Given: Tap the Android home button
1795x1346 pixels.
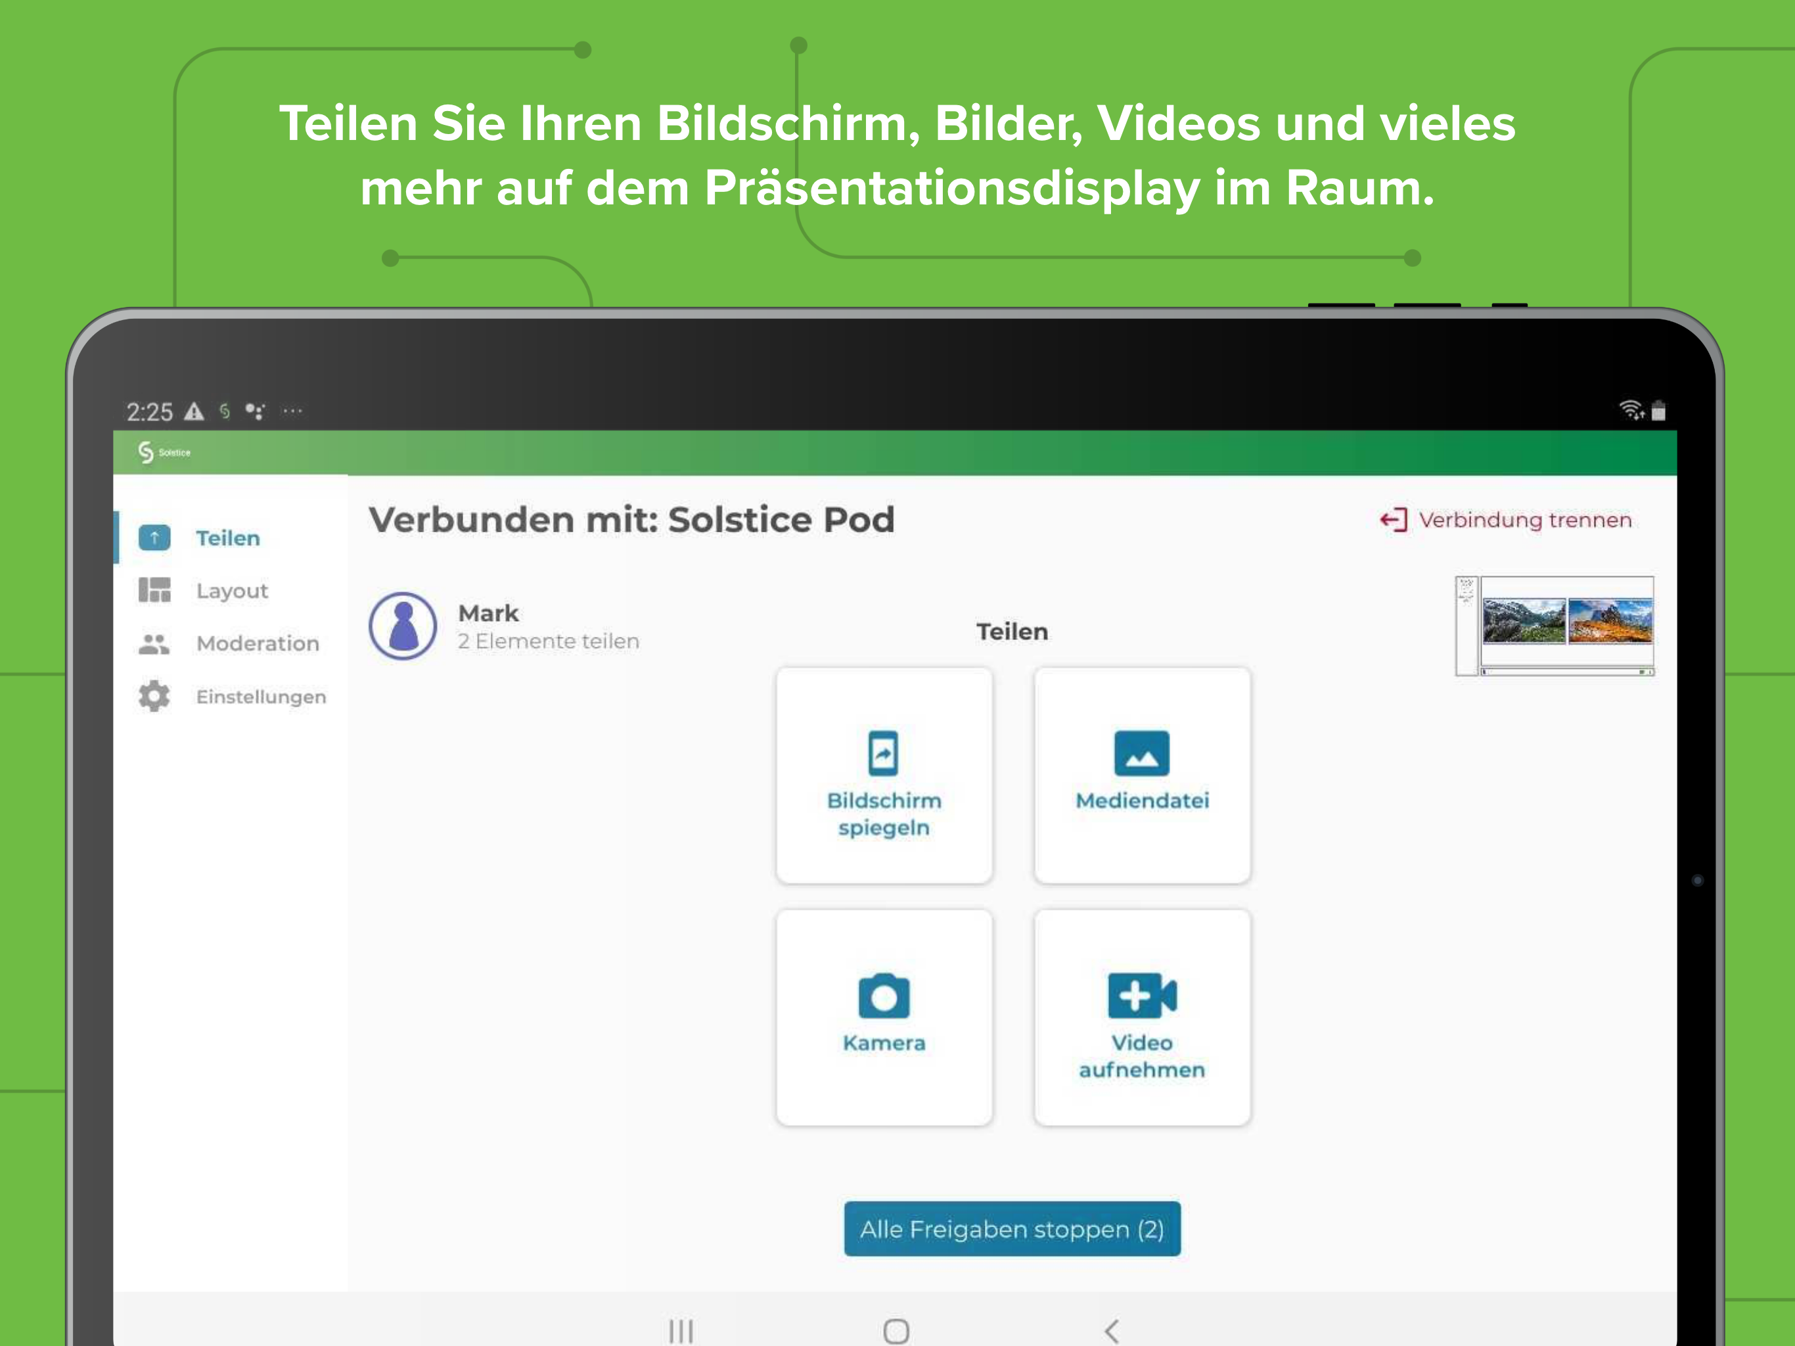Looking at the screenshot, I should (x=896, y=1331).
